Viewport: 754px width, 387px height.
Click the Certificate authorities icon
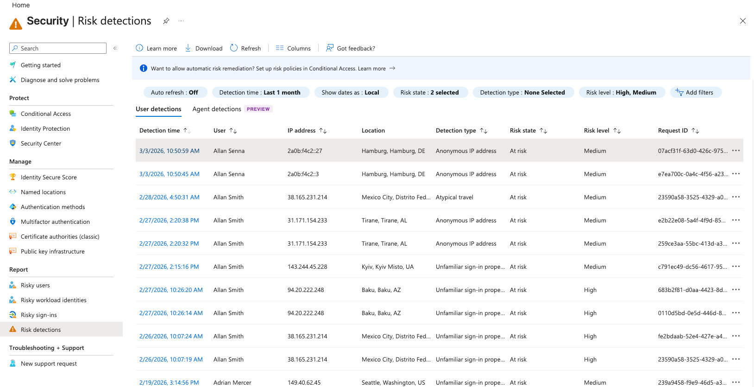click(13, 236)
